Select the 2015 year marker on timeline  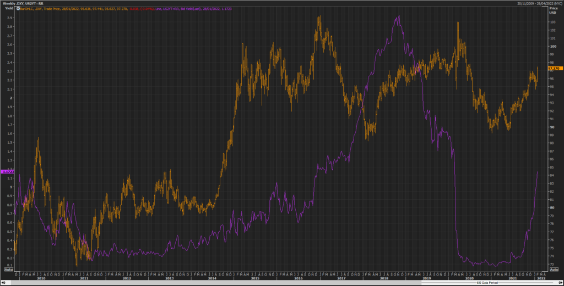(x=255, y=278)
